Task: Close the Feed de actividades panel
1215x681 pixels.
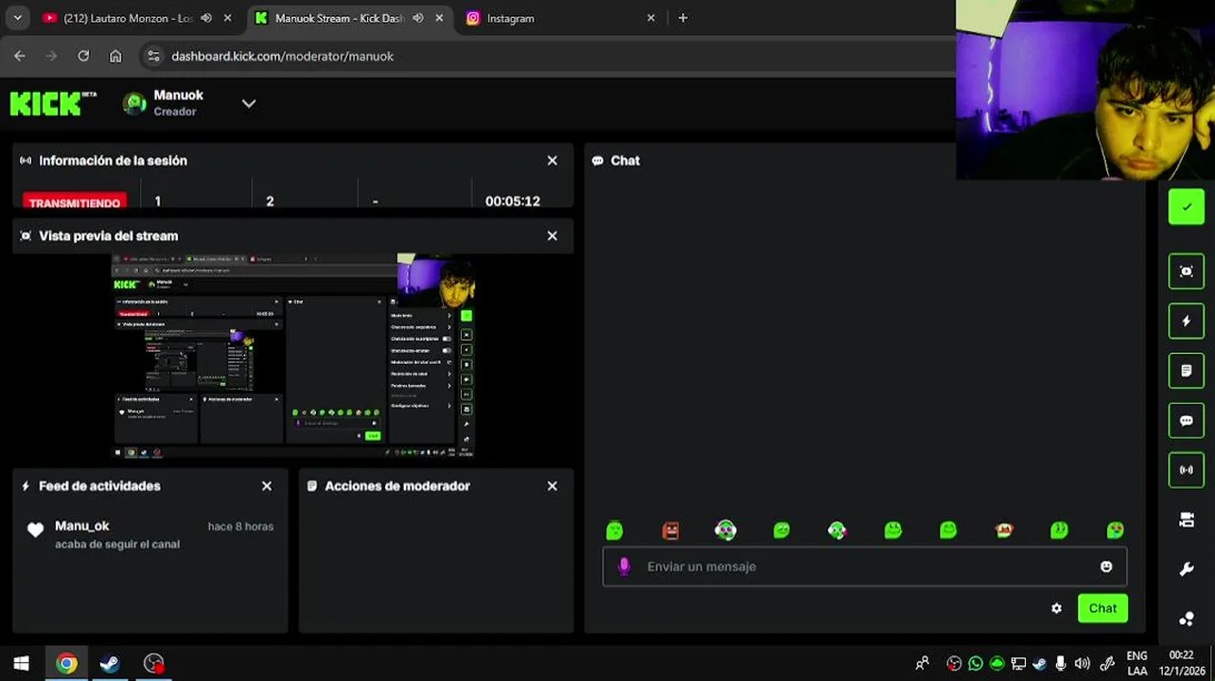Action: coord(267,486)
